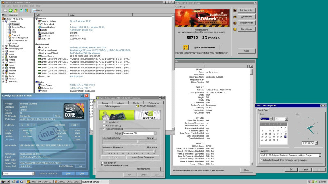Click the Up folder icon in EVEREST toolbar
The width and height of the screenshot is (328, 184).
click(16, 10)
